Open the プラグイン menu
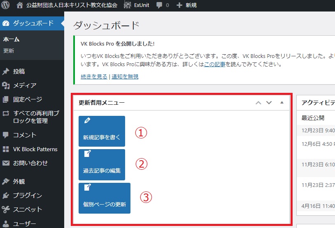The width and height of the screenshot is (335, 228). pyautogui.click(x=27, y=195)
